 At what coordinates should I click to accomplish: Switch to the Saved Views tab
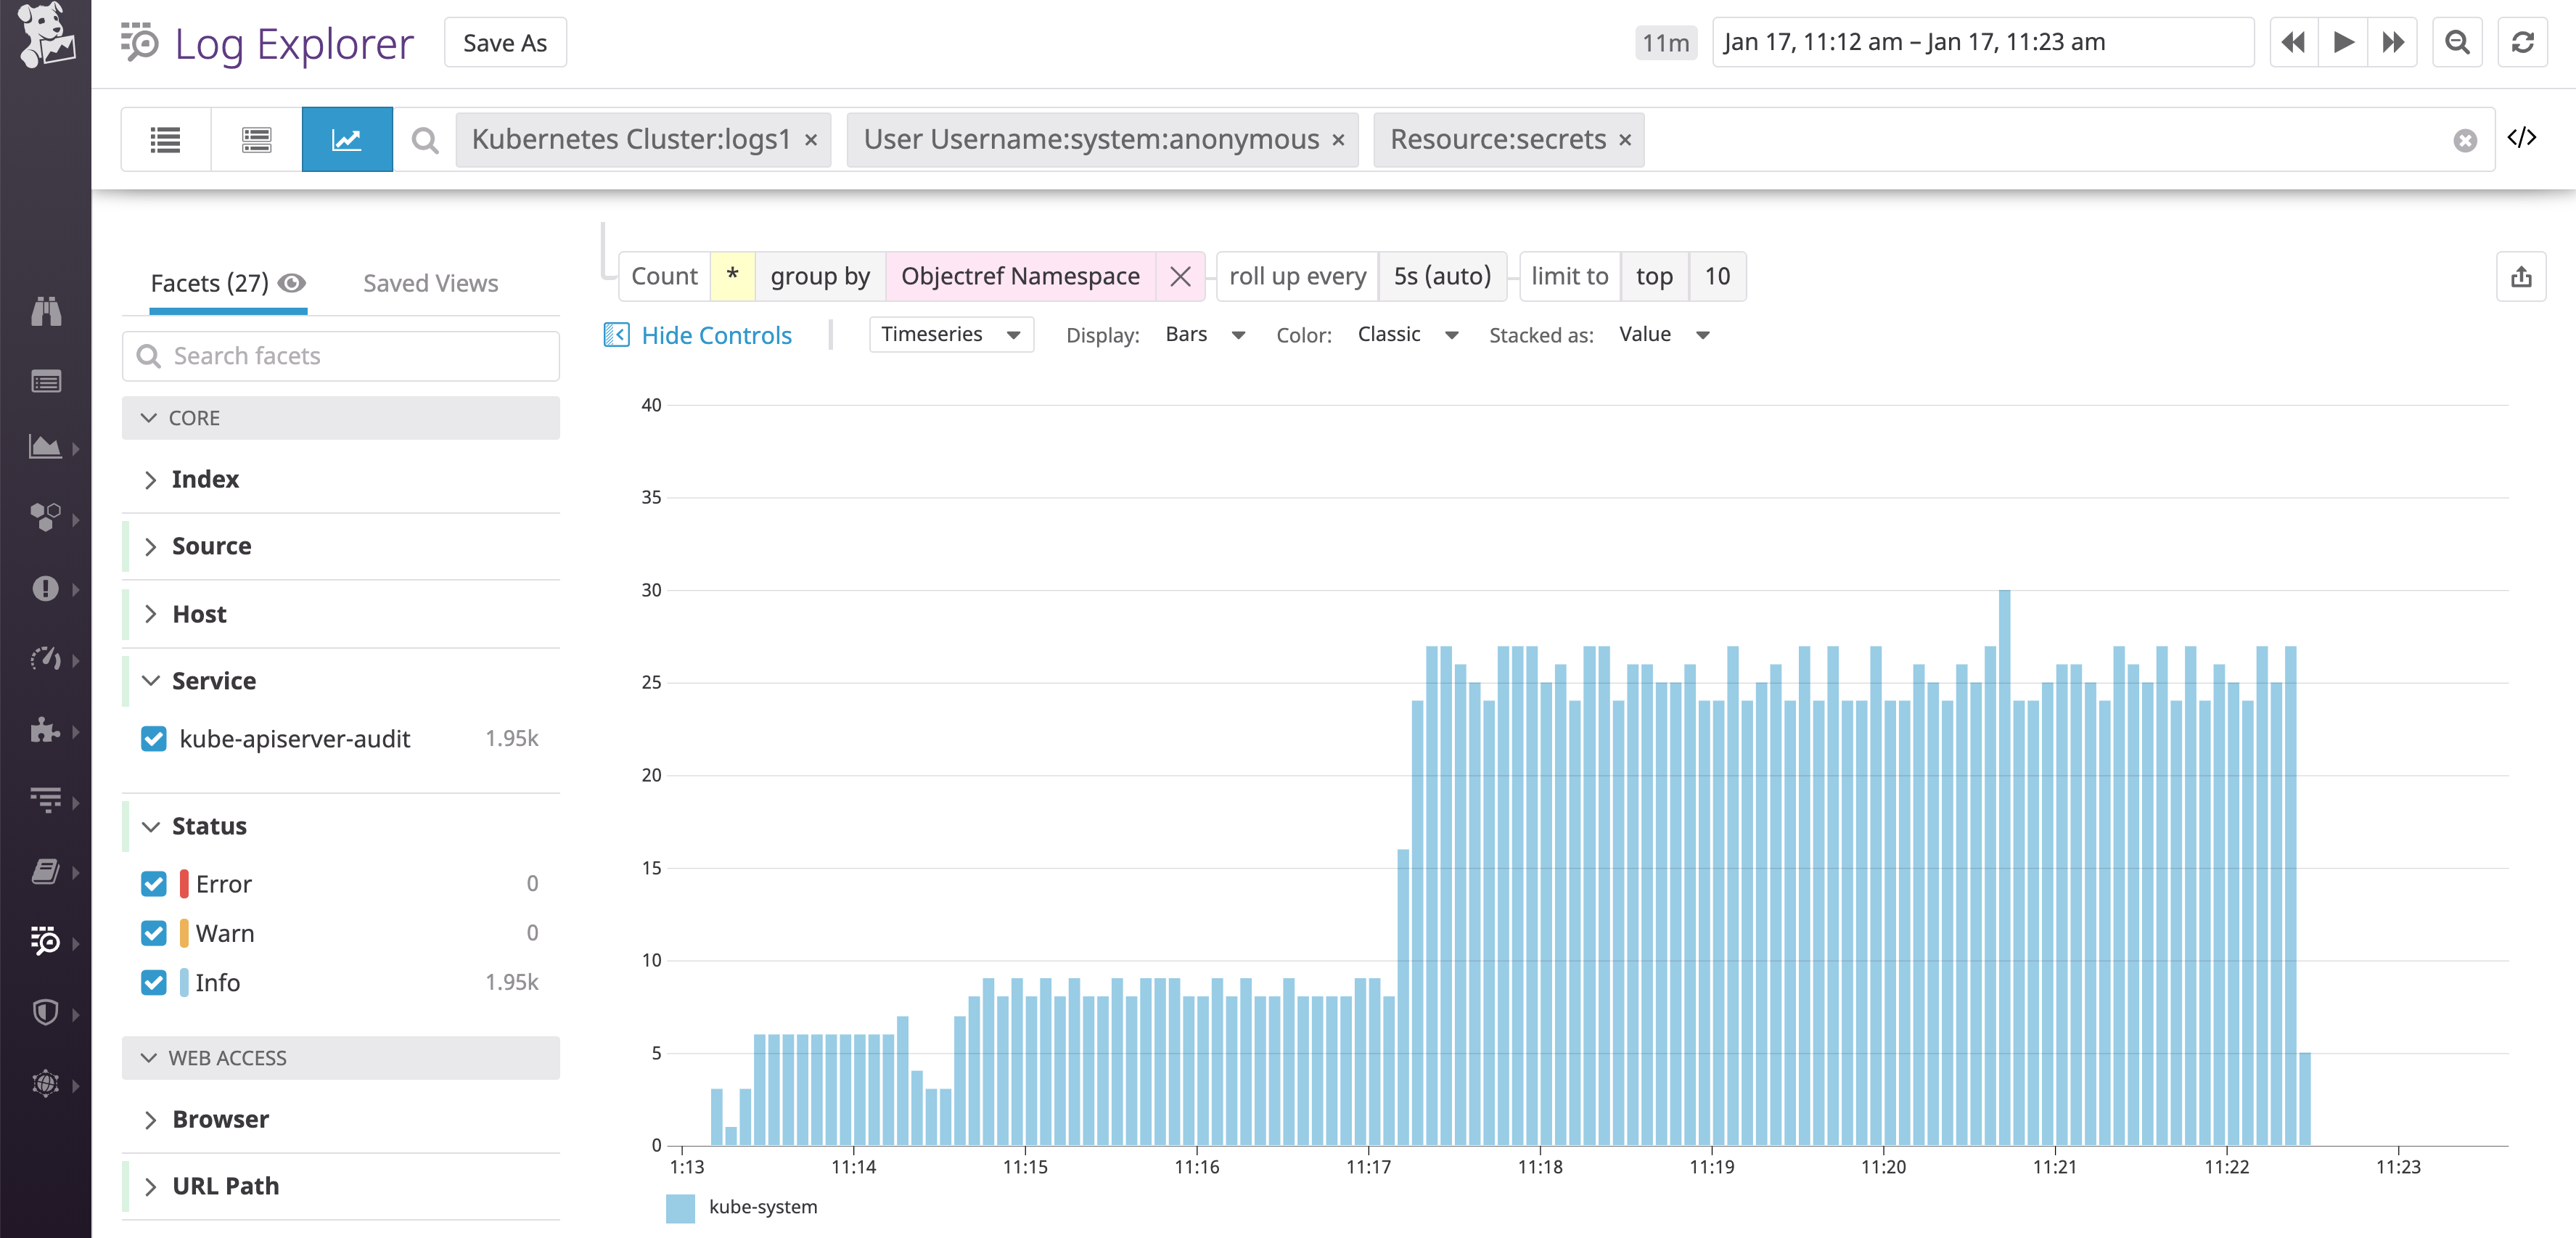coord(429,283)
